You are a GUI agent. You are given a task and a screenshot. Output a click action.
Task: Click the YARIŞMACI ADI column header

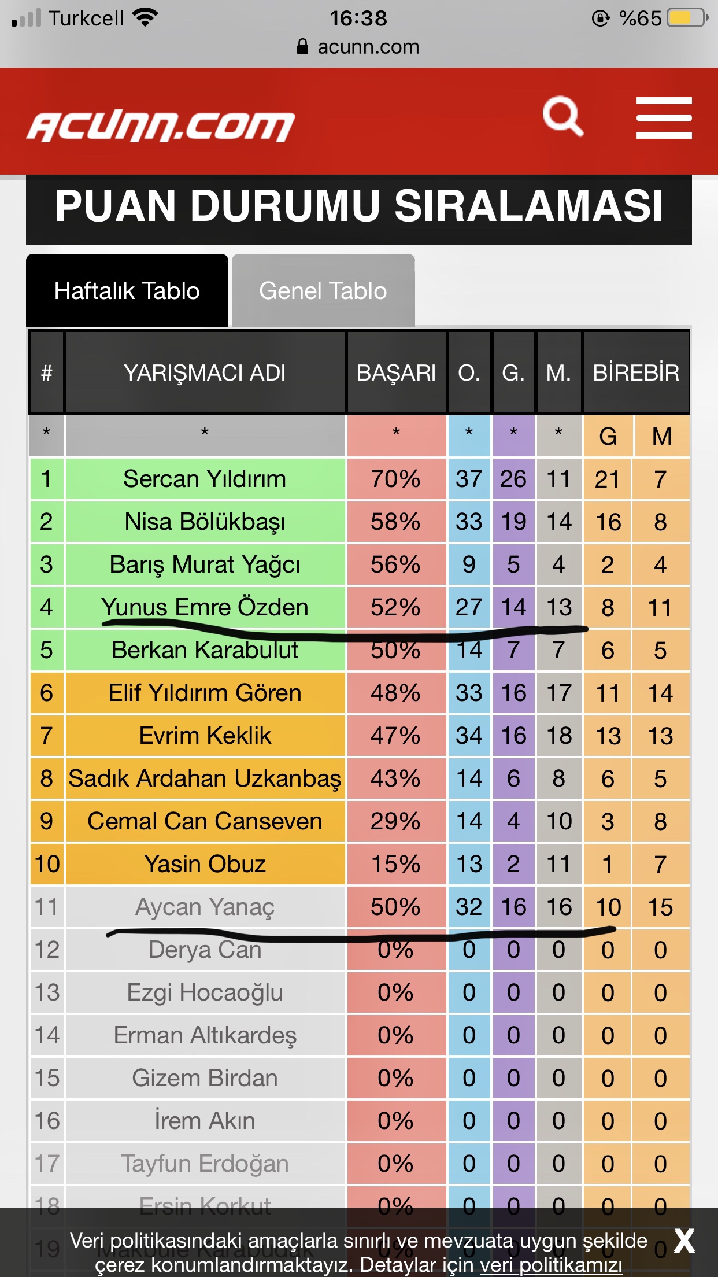[205, 372]
